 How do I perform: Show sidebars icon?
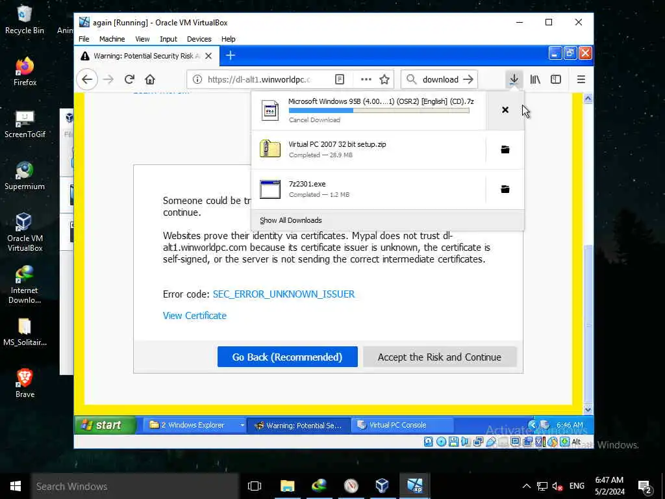tap(556, 79)
